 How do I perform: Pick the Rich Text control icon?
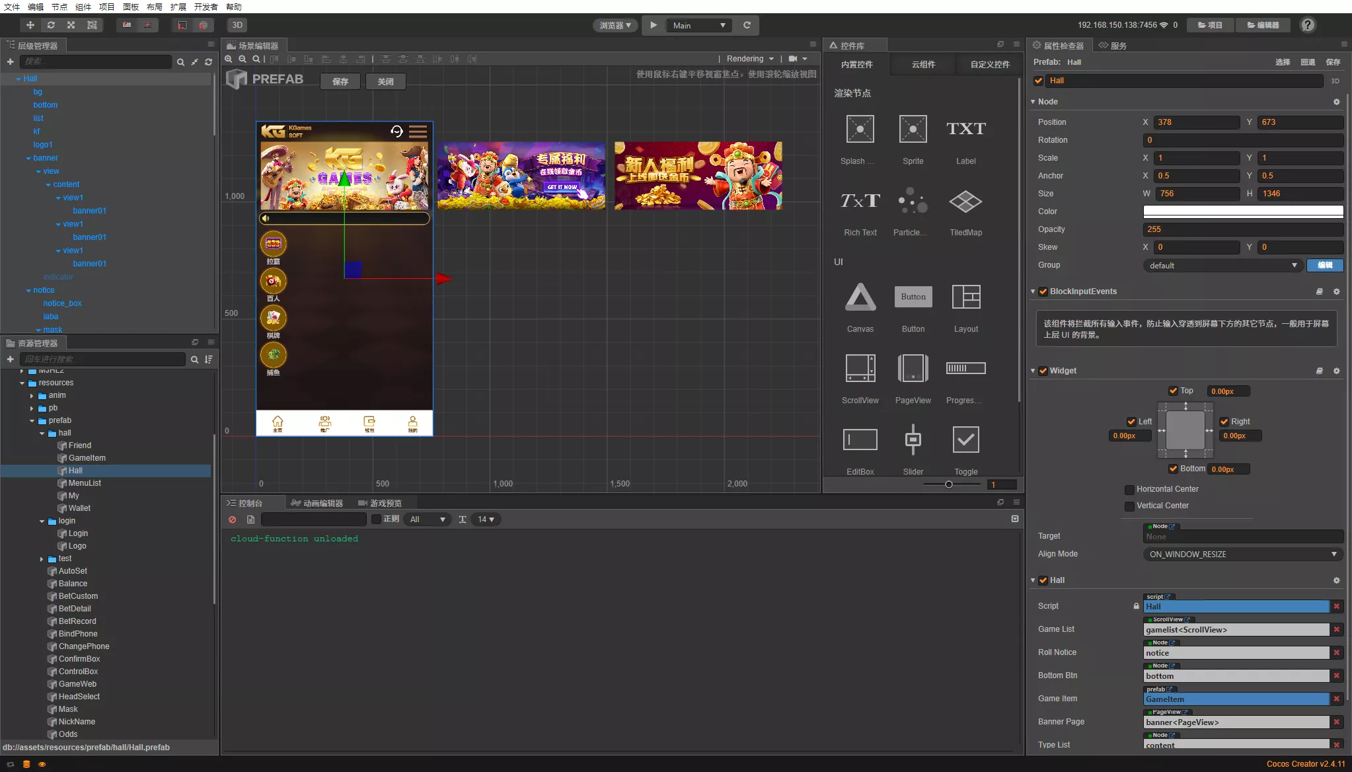click(x=860, y=202)
